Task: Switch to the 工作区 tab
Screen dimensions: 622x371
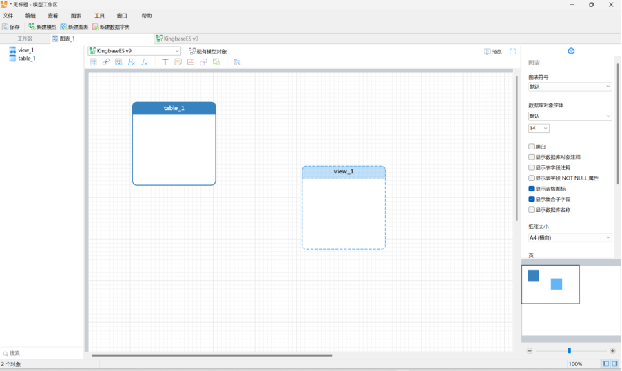Action: [x=25, y=39]
